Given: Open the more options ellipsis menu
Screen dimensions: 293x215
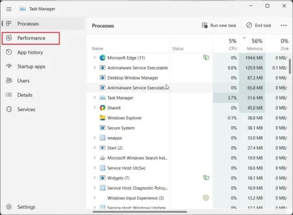Looking at the screenshot, I should 283,26.
